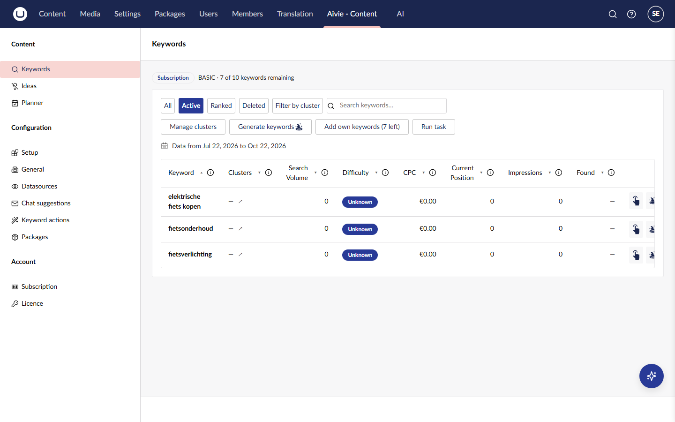
Task: Show info for the Found column
Action: pos(611,173)
